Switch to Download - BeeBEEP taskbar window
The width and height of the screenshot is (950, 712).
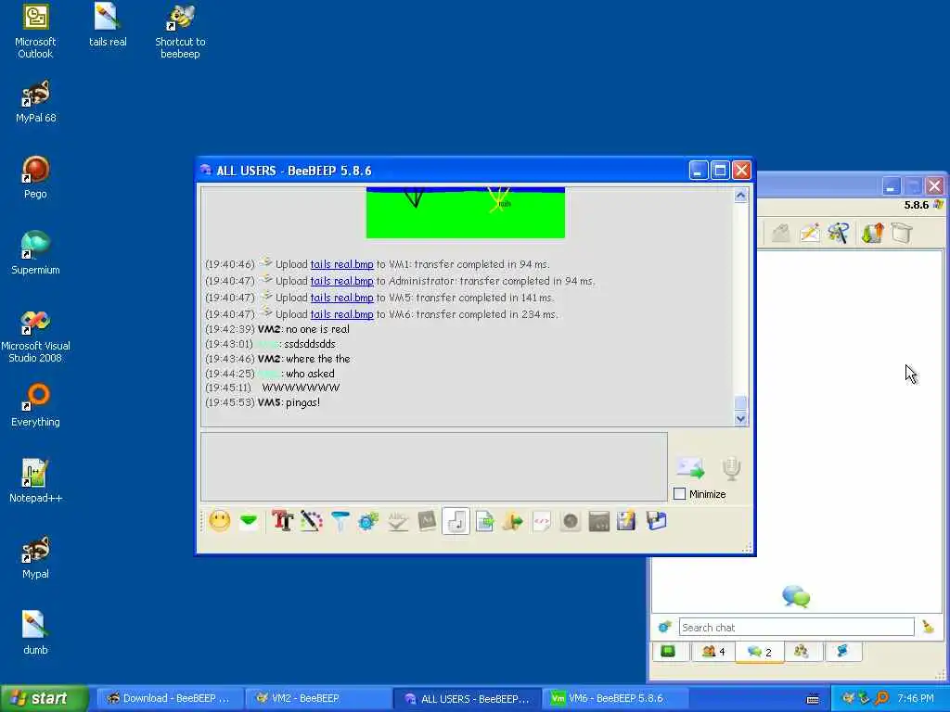tap(171, 699)
